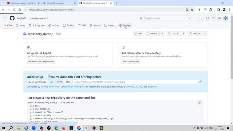Copy the repository HTTPS URL
This screenshot has height=131, width=233.
(201, 82)
